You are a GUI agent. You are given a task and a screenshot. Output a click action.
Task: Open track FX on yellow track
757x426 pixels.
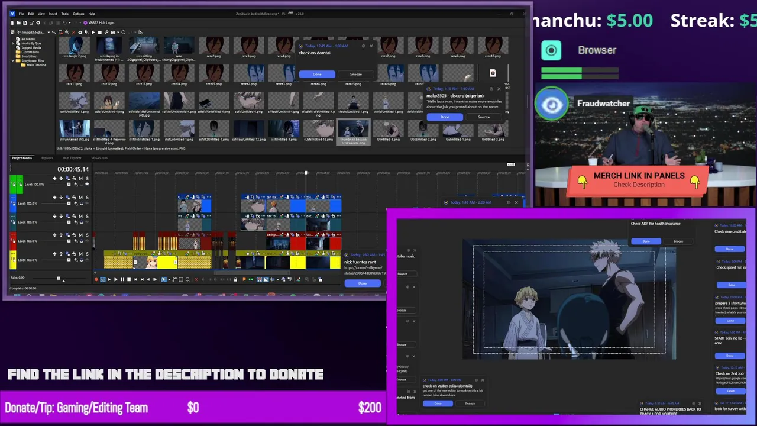[x=74, y=254]
